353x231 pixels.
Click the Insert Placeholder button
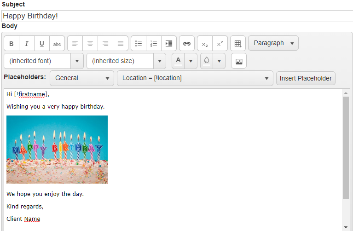click(x=306, y=78)
